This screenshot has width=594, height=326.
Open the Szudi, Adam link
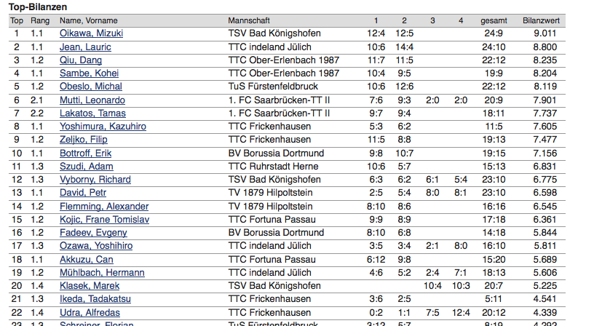87,166
